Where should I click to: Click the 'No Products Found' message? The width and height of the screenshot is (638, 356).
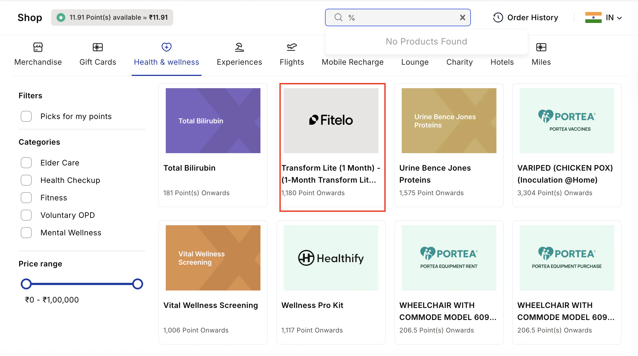(x=426, y=41)
